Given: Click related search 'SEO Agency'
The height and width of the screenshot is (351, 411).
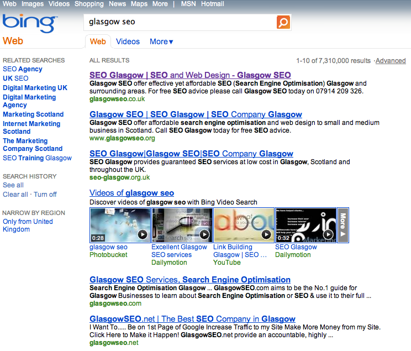Looking at the screenshot, I should (23, 69).
